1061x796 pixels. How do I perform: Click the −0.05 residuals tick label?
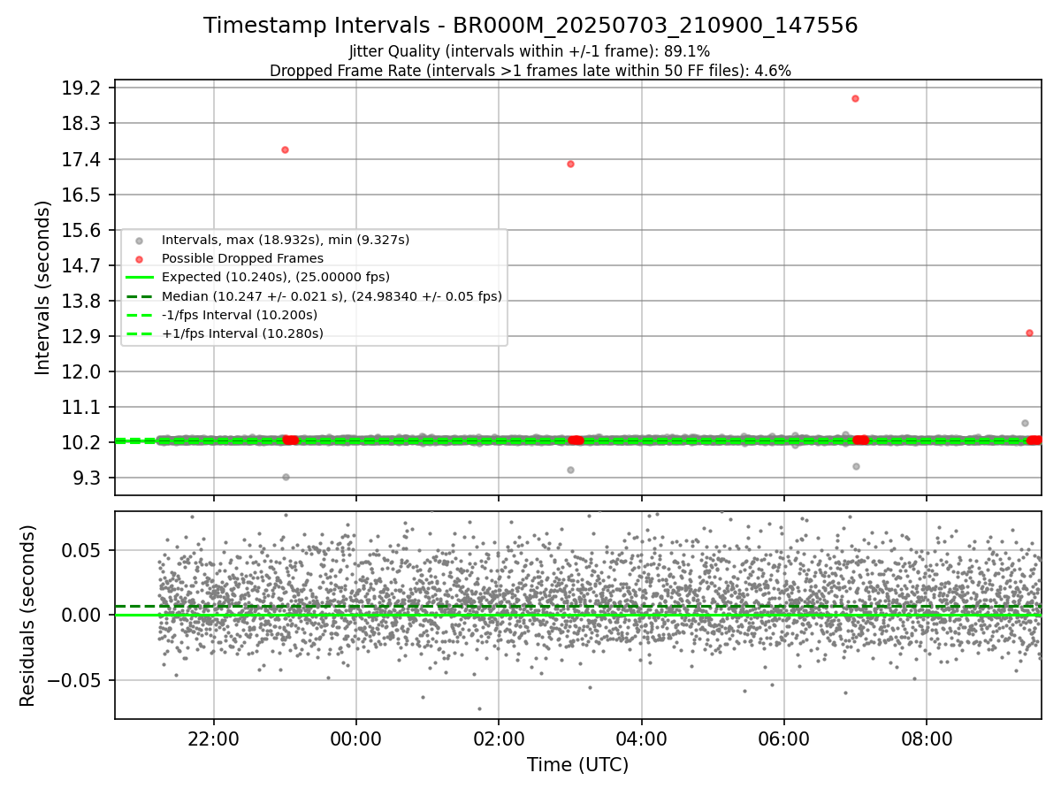[x=77, y=680]
